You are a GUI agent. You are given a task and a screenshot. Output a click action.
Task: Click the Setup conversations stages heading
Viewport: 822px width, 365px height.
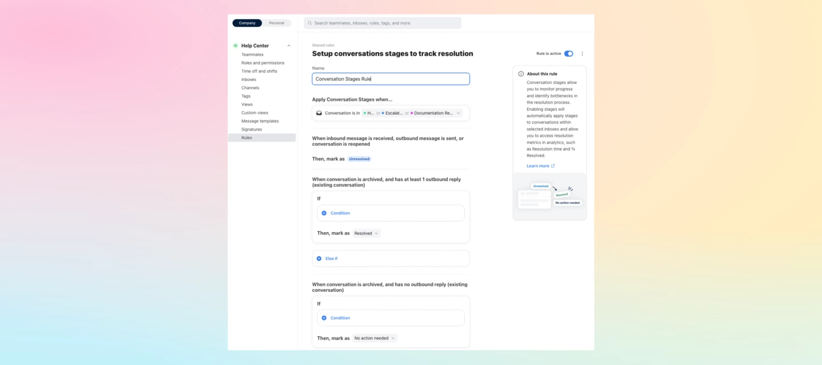(393, 54)
